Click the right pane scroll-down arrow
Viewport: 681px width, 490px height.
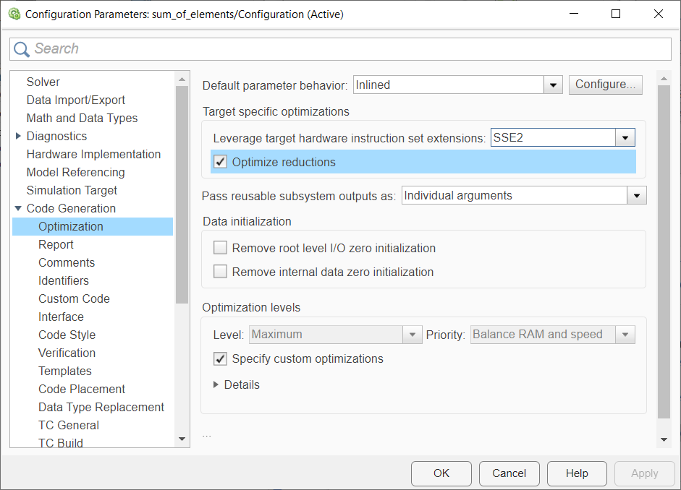point(664,439)
